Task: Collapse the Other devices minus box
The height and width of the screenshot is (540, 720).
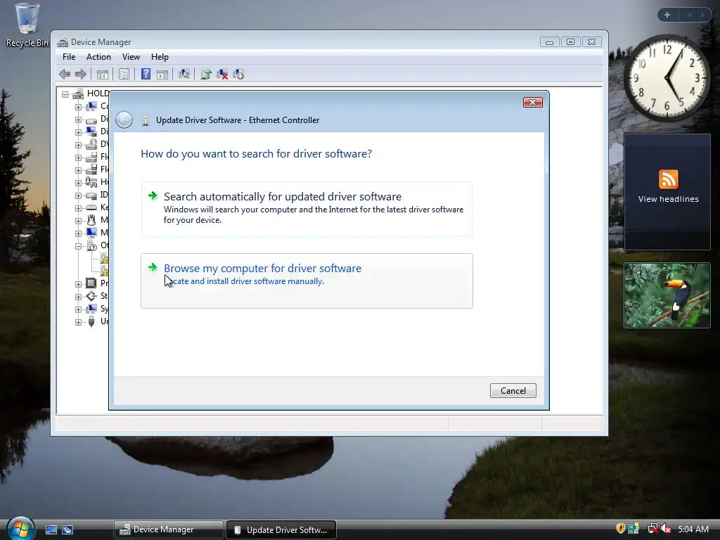Action: (78, 246)
